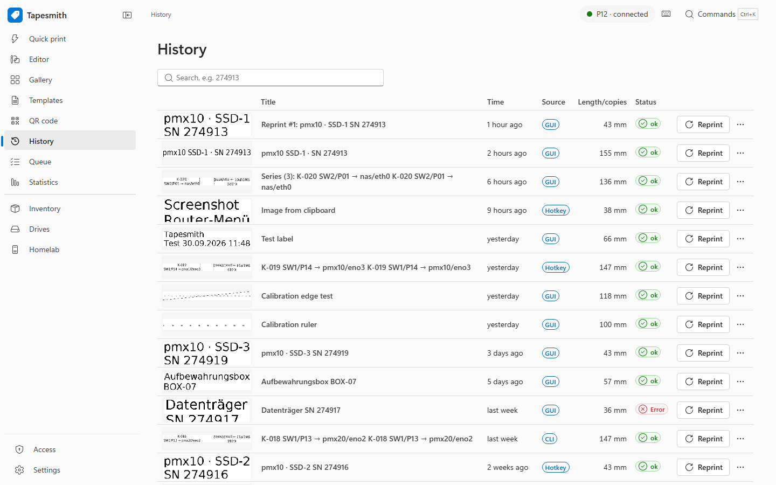Click ok status of Calibration ruler row
776x485 pixels.
(648, 324)
